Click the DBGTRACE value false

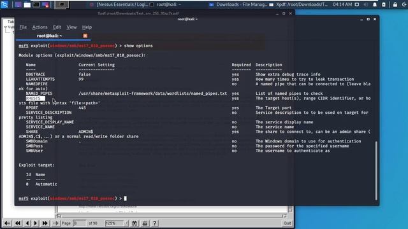[x=85, y=74]
